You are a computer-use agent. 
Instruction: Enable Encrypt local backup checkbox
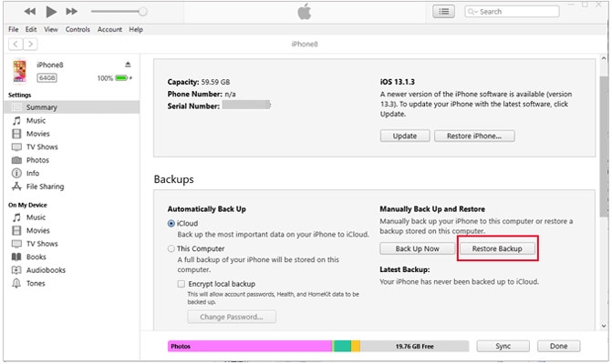[x=182, y=284]
